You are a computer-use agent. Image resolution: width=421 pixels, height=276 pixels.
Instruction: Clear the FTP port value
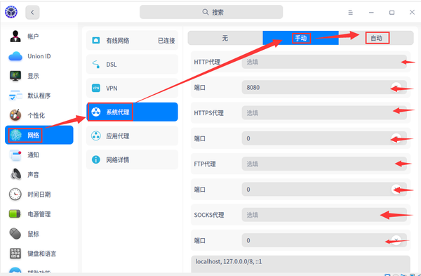(396, 190)
